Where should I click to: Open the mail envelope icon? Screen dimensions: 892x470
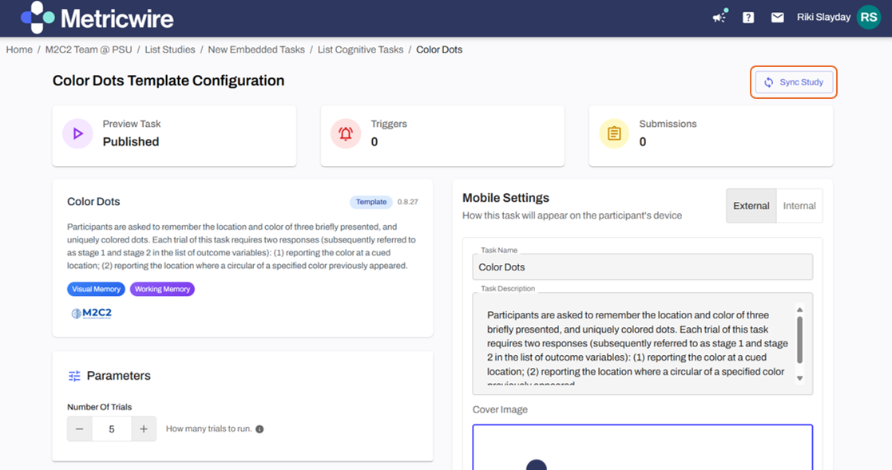click(777, 18)
